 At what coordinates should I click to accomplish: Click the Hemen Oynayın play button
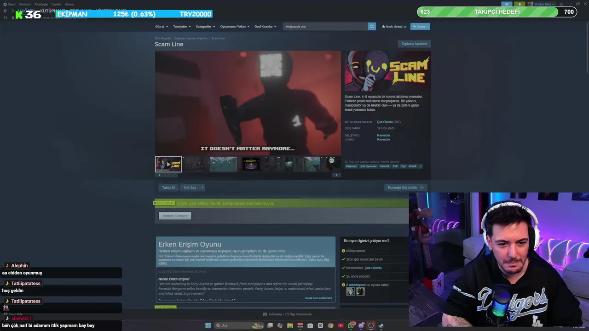click(x=175, y=216)
